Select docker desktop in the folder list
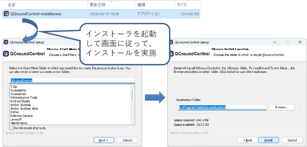Viewport: 307px width, 147px height. (x=21, y=105)
